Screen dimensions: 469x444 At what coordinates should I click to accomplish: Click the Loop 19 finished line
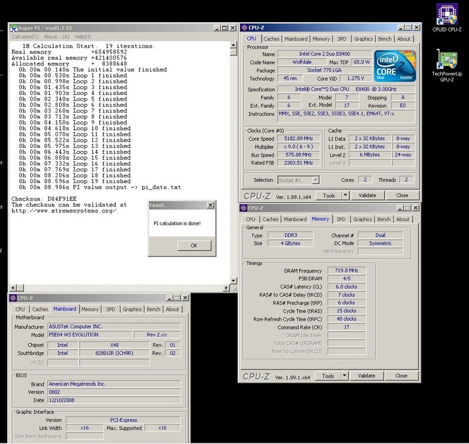[75, 181]
